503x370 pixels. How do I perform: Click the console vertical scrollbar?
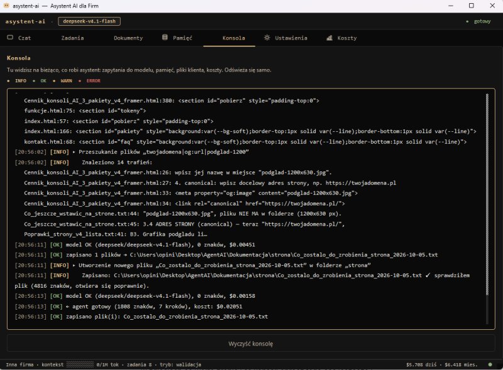click(x=487, y=194)
